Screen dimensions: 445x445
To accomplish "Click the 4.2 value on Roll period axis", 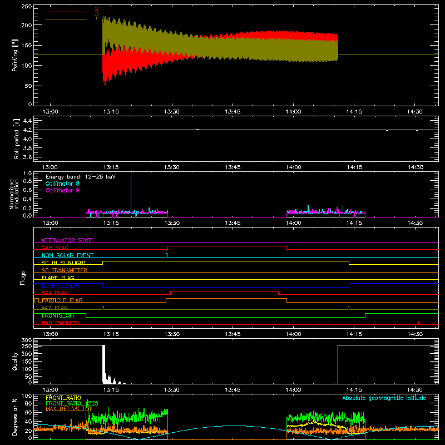I will click(x=27, y=130).
